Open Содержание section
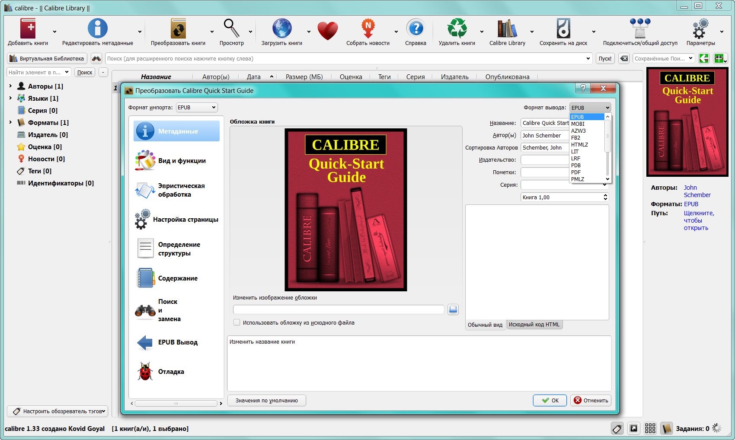735x440 pixels. [176, 278]
